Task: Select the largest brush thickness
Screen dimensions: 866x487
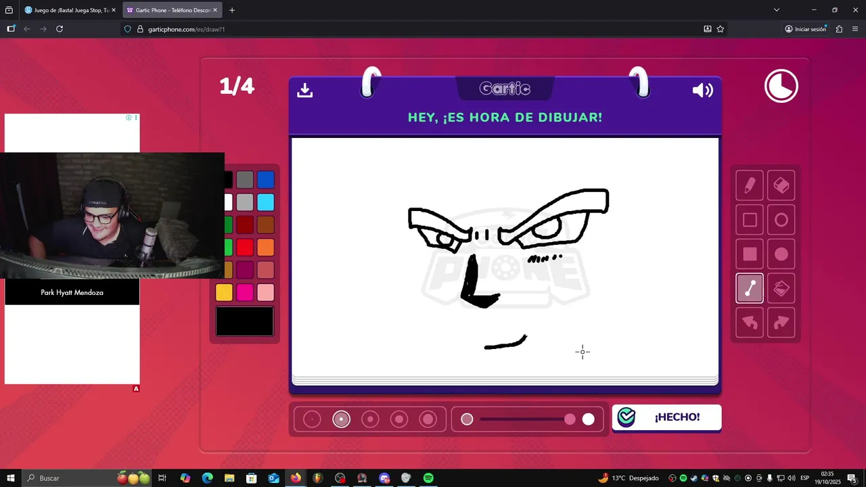Action: point(428,419)
